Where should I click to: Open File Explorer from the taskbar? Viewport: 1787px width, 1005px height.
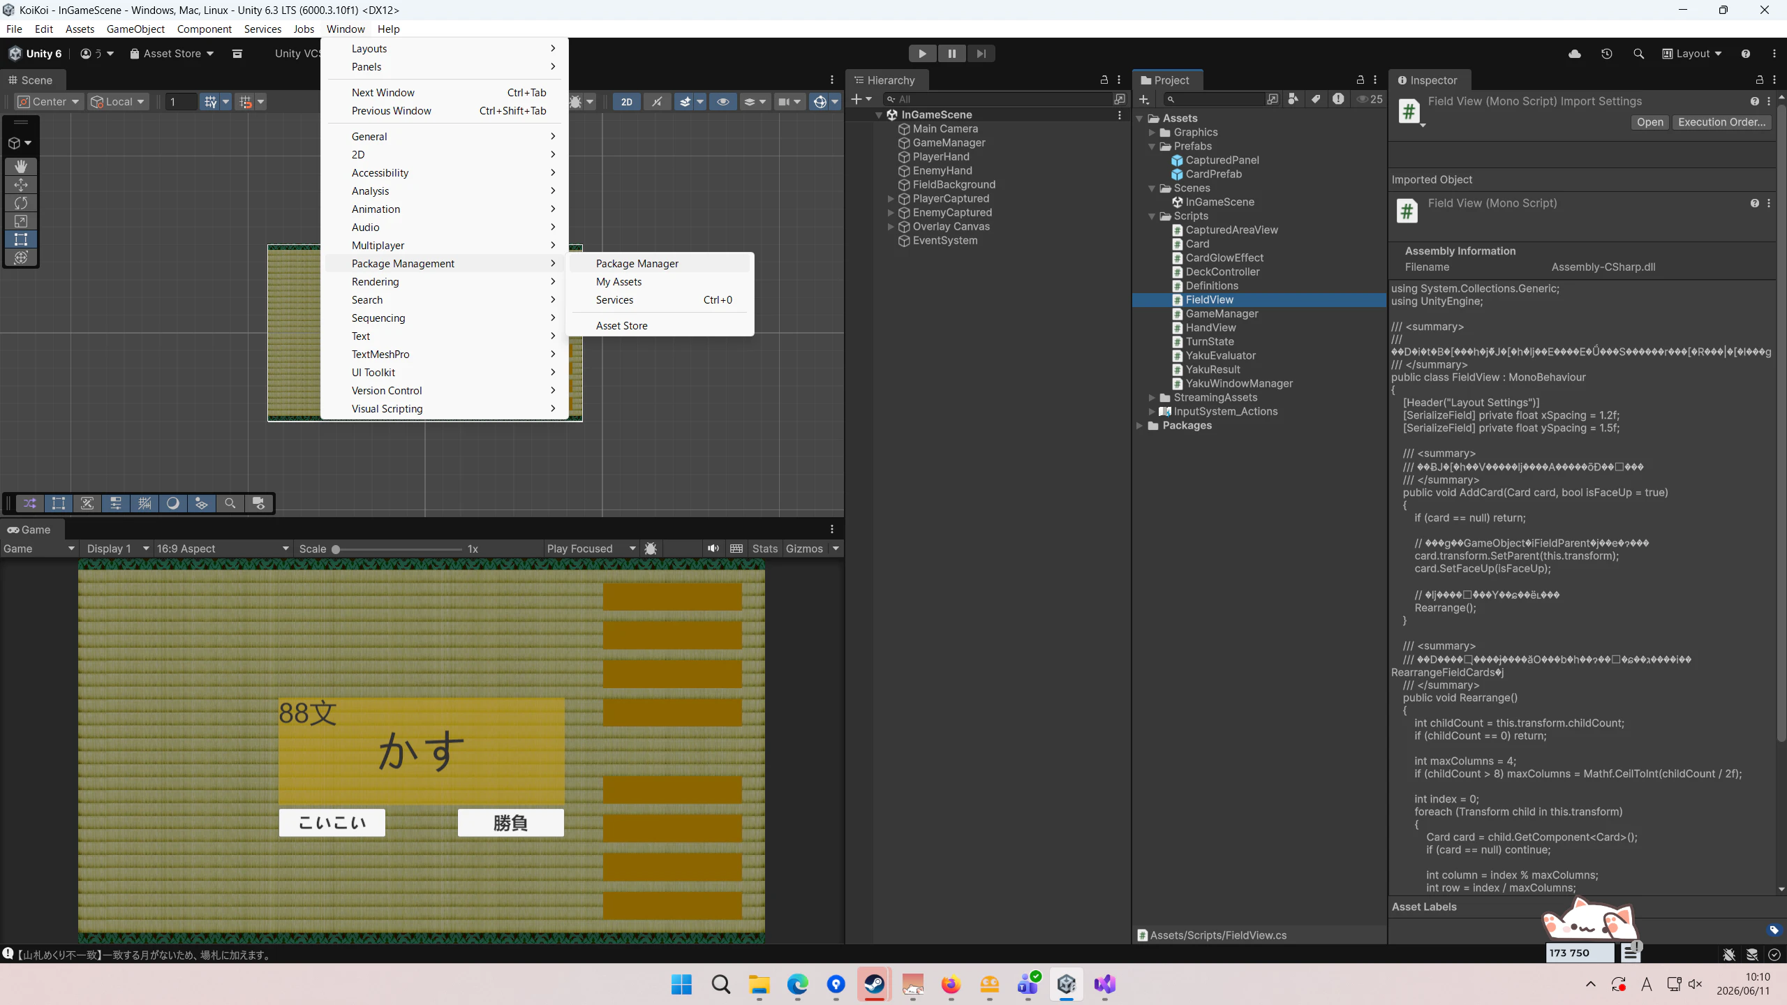pyautogui.click(x=759, y=984)
